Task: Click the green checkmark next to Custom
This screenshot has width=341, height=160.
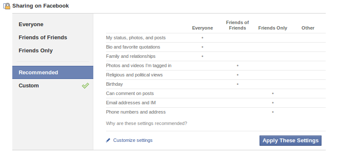Action: coord(86,86)
